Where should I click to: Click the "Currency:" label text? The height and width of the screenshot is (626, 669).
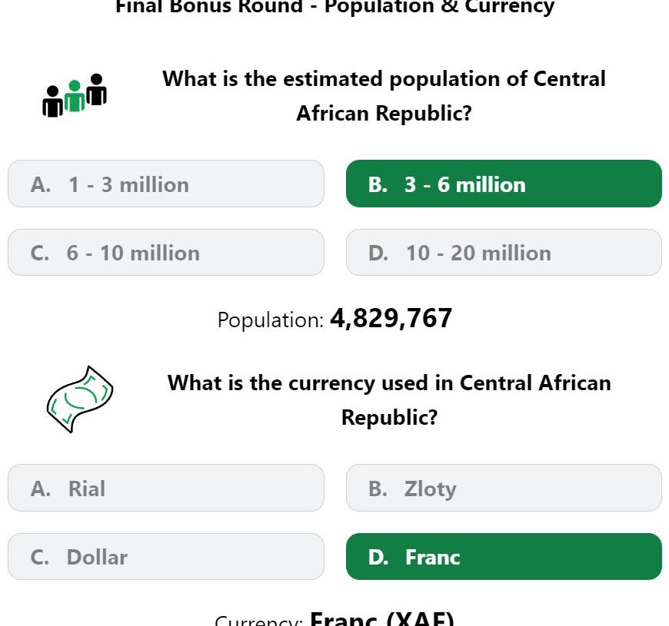click(258, 621)
